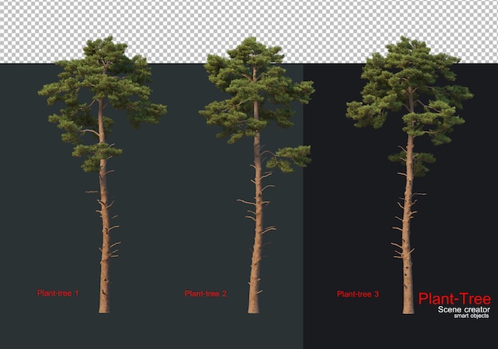Click the 'Plant-tree 3' red label

click(x=358, y=294)
